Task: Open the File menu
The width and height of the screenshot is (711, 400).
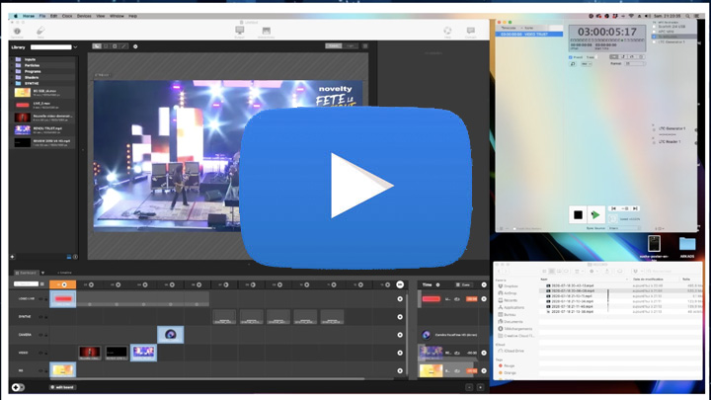Action: click(x=42, y=16)
